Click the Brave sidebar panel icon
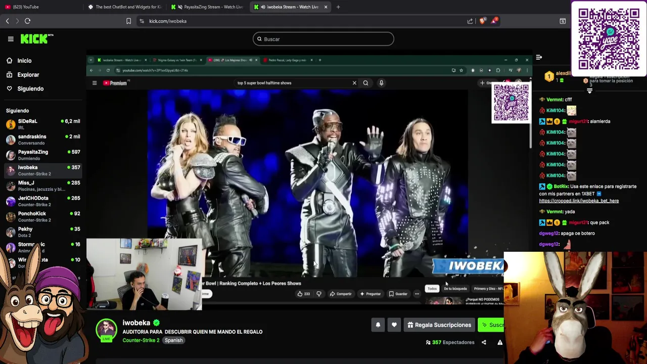The width and height of the screenshot is (647, 364). [563, 21]
